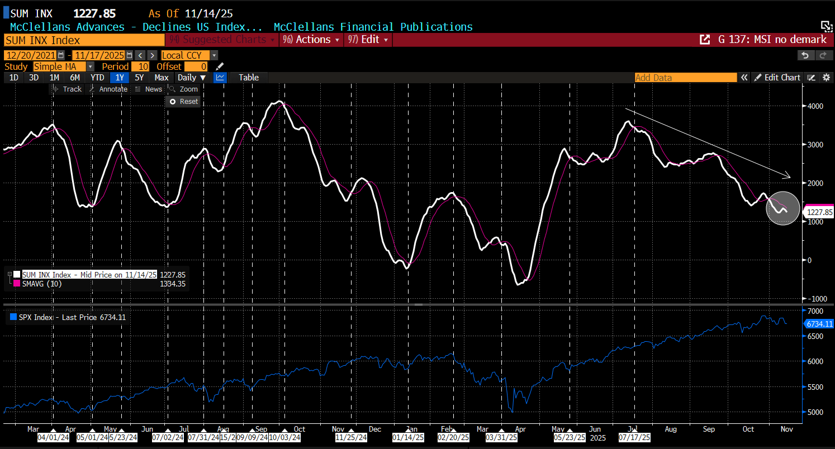Click the start date field 12/20/2021
This screenshot has height=449, width=835.
(30, 55)
